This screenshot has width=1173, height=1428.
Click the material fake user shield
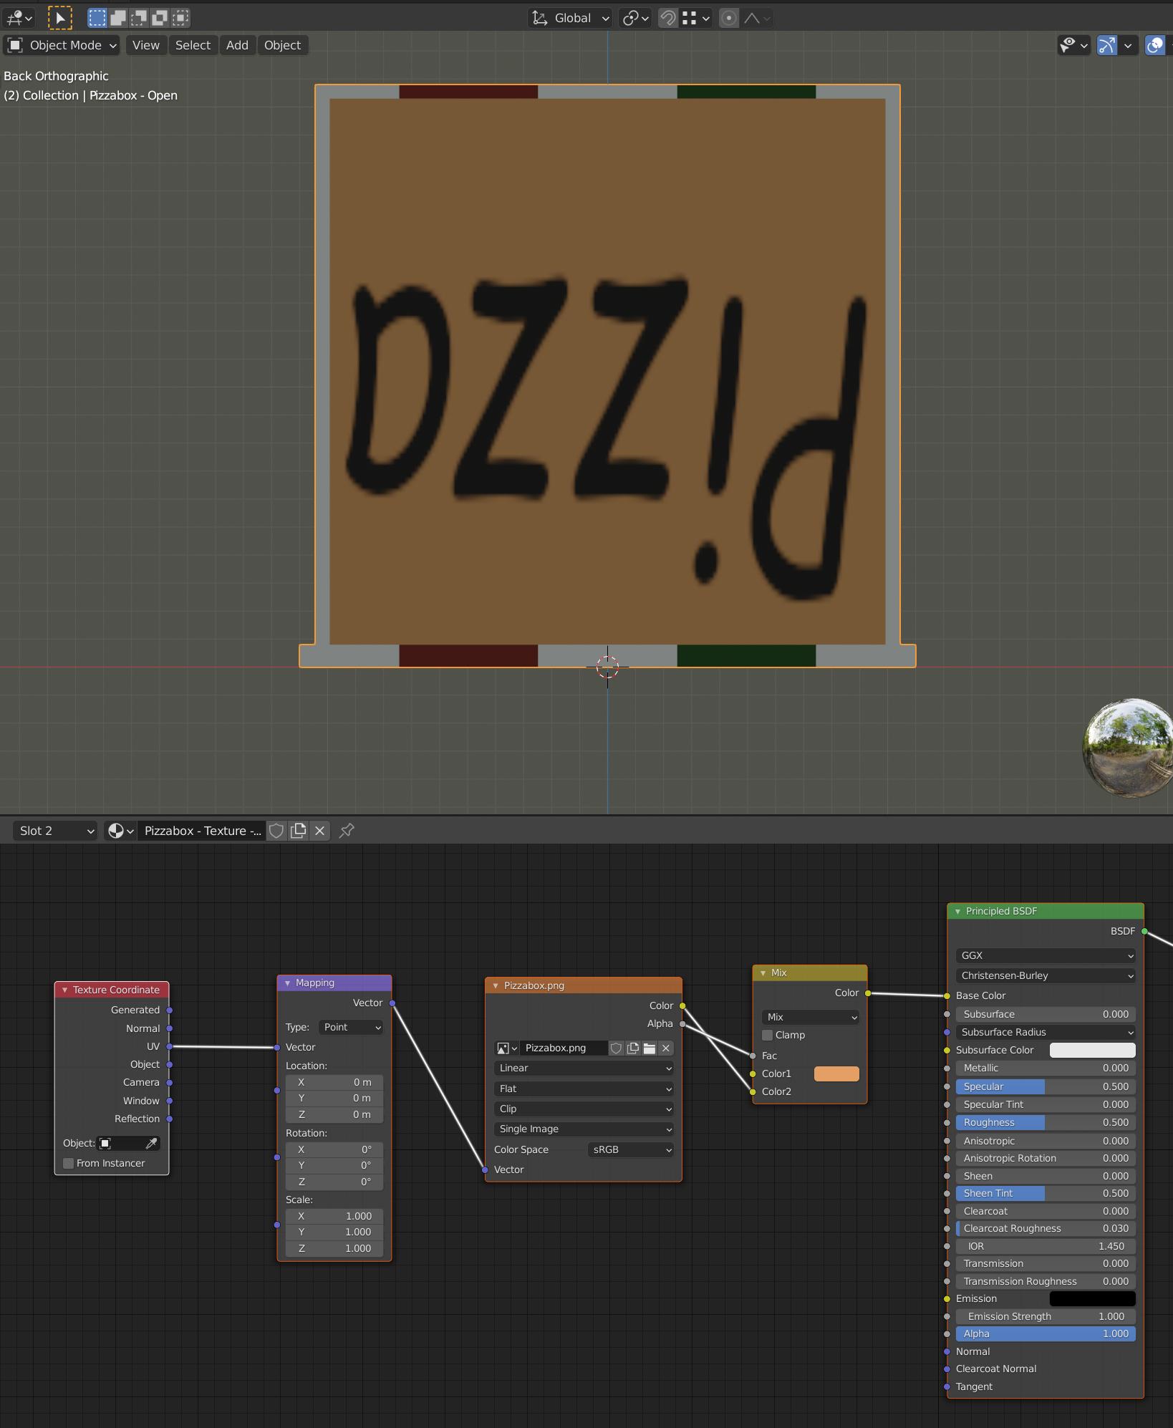[276, 831]
